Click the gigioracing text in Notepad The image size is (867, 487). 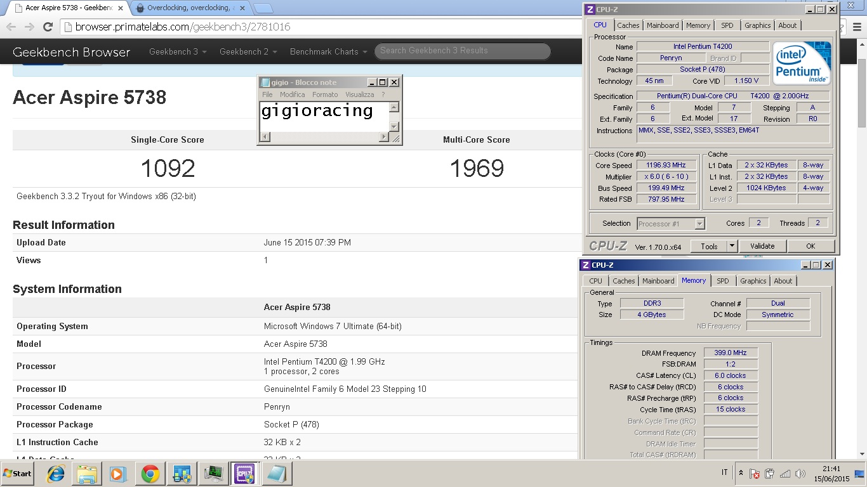(x=317, y=111)
